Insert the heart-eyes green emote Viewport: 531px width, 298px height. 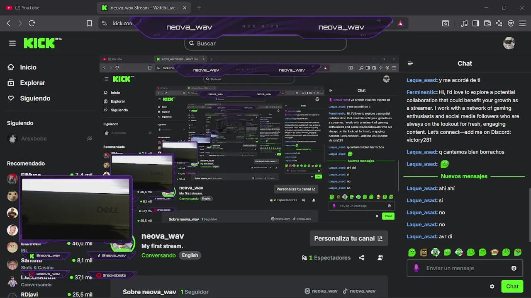518,252
